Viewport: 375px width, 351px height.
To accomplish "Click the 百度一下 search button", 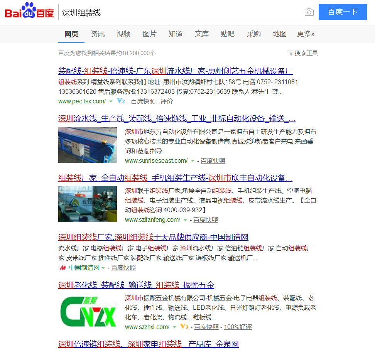I will [343, 12].
